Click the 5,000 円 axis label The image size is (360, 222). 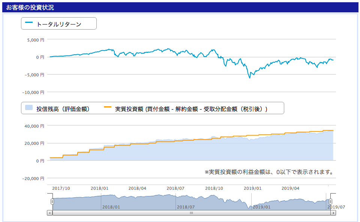click(x=36, y=40)
